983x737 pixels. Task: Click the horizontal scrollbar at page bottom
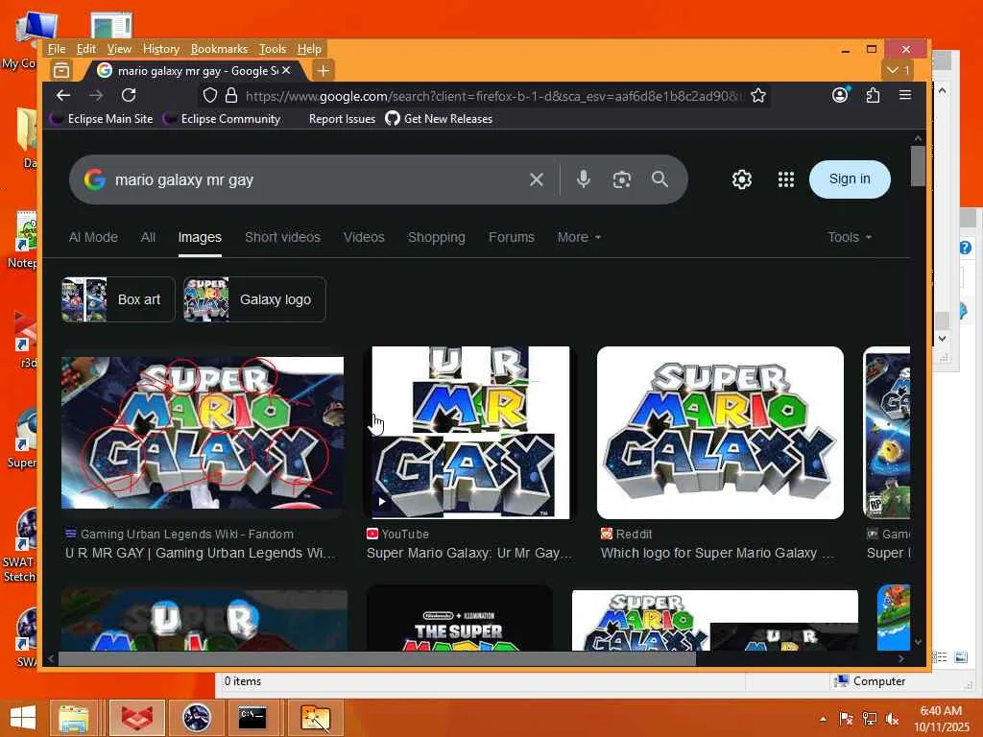376,658
